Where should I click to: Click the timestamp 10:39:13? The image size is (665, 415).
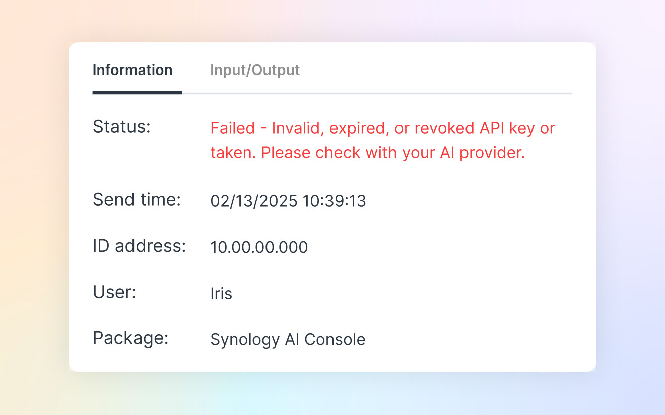pos(335,201)
